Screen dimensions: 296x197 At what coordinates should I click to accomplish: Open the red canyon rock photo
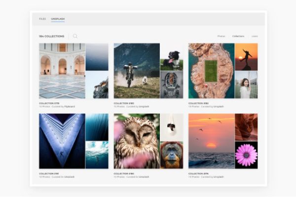(246, 127)
